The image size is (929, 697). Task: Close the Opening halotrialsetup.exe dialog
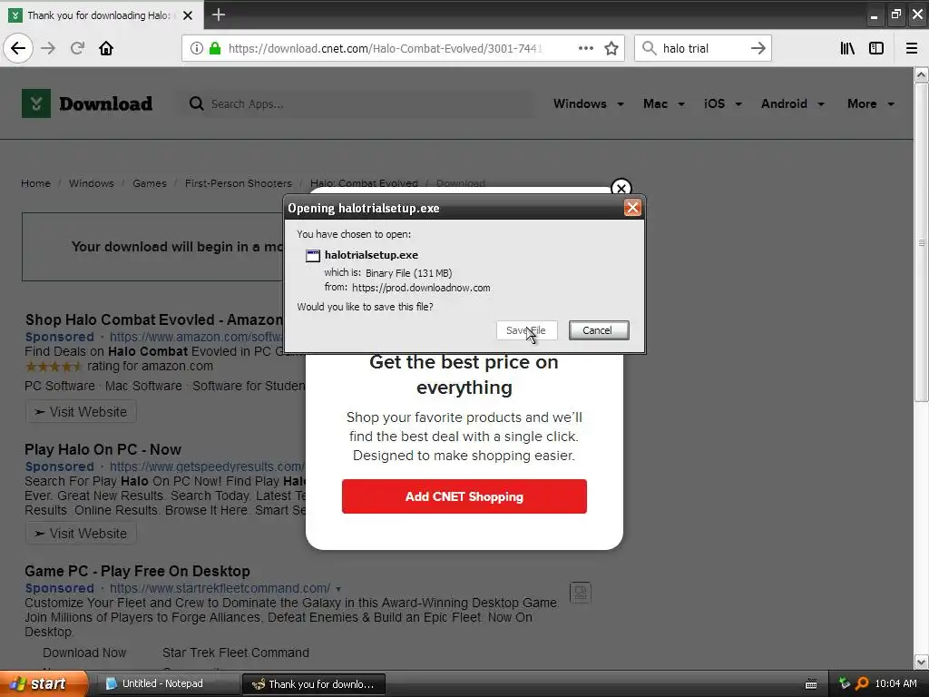632,208
